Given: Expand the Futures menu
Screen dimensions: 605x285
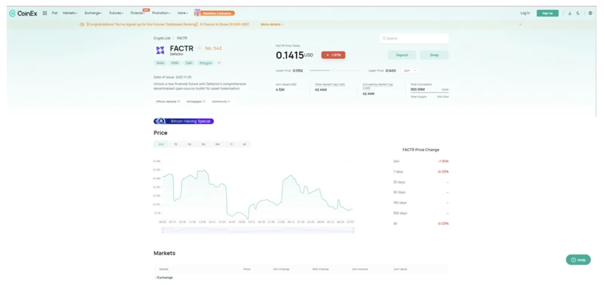Looking at the screenshot, I should pos(116,13).
